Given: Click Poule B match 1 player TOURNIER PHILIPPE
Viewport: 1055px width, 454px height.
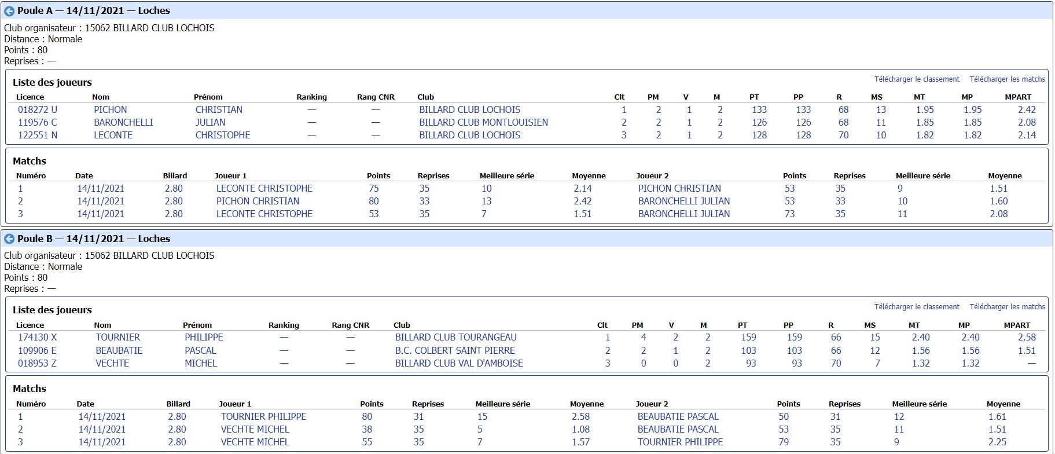Looking at the screenshot, I should (x=264, y=417).
